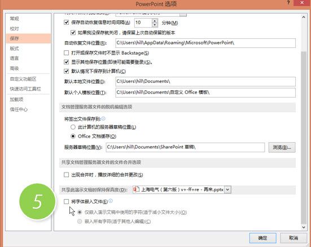Select the 保存 Save category
Screen dimensions: 311x247
[x=28, y=38]
